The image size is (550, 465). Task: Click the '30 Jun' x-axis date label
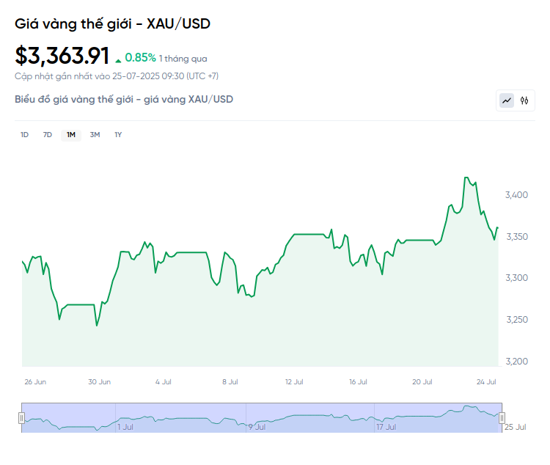pyautogui.click(x=99, y=381)
